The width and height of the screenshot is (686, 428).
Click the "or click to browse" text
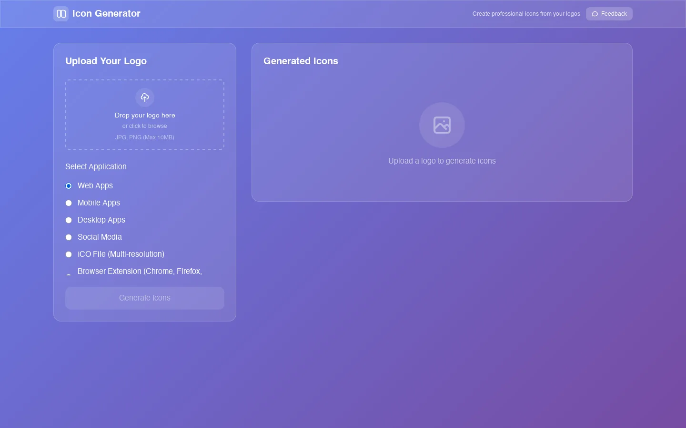click(x=145, y=126)
